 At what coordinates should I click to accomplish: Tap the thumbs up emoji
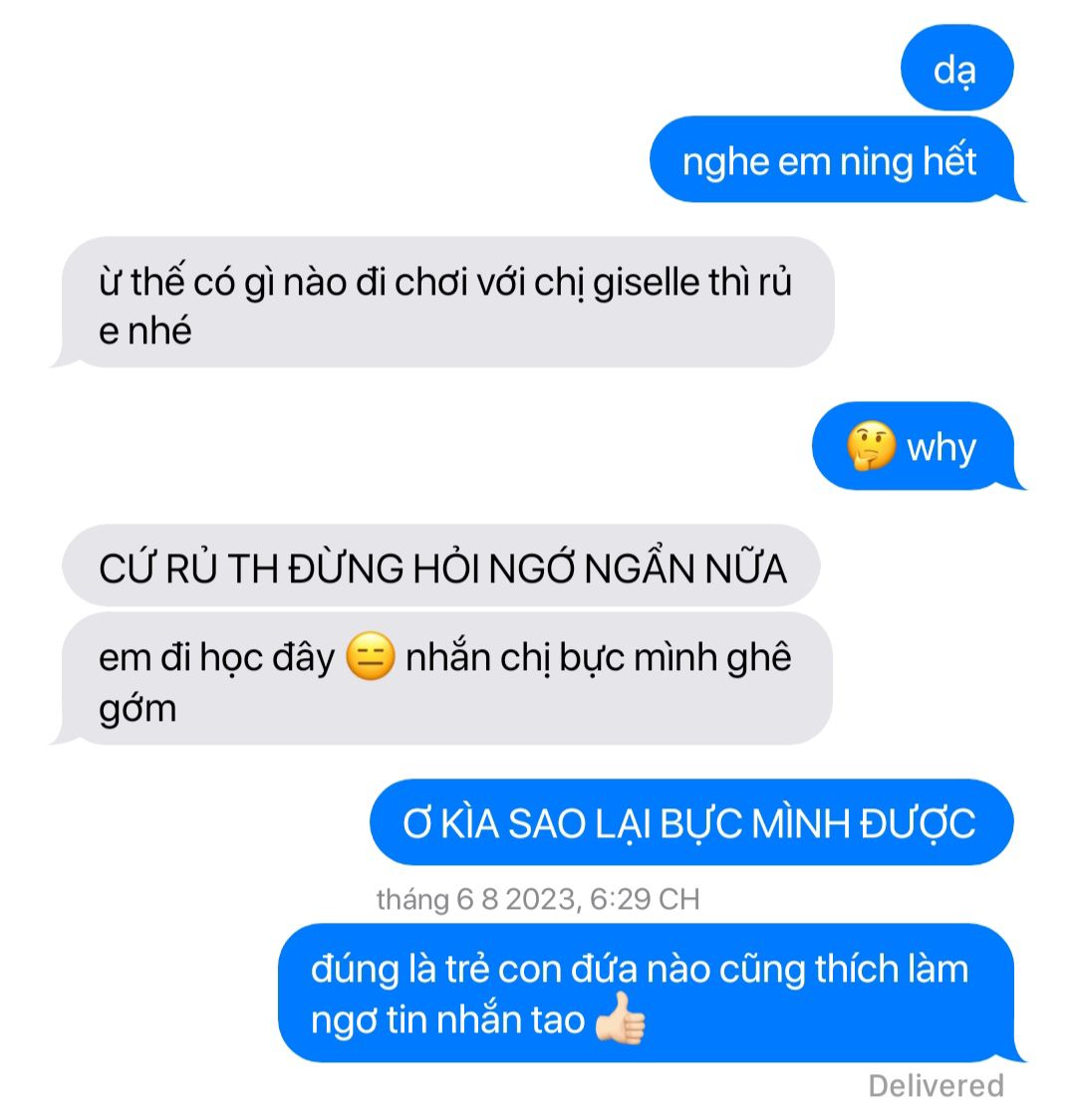click(621, 1019)
